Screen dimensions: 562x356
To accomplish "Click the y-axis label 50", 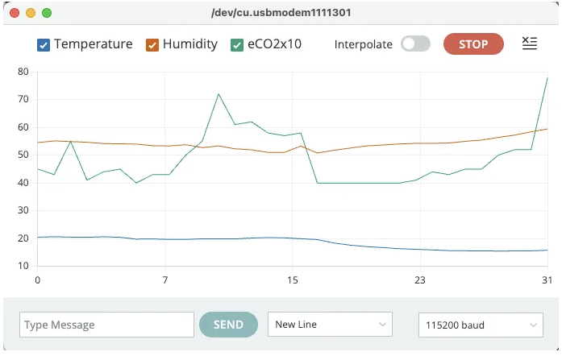I will coord(23,155).
